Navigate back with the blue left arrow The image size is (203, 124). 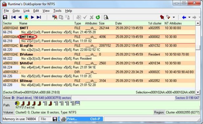[x=184, y=17]
